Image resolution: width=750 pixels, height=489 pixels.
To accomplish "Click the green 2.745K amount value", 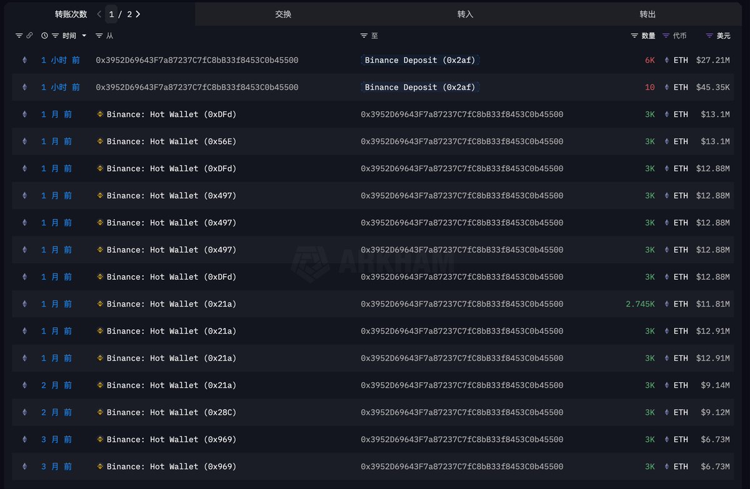I will tap(641, 304).
